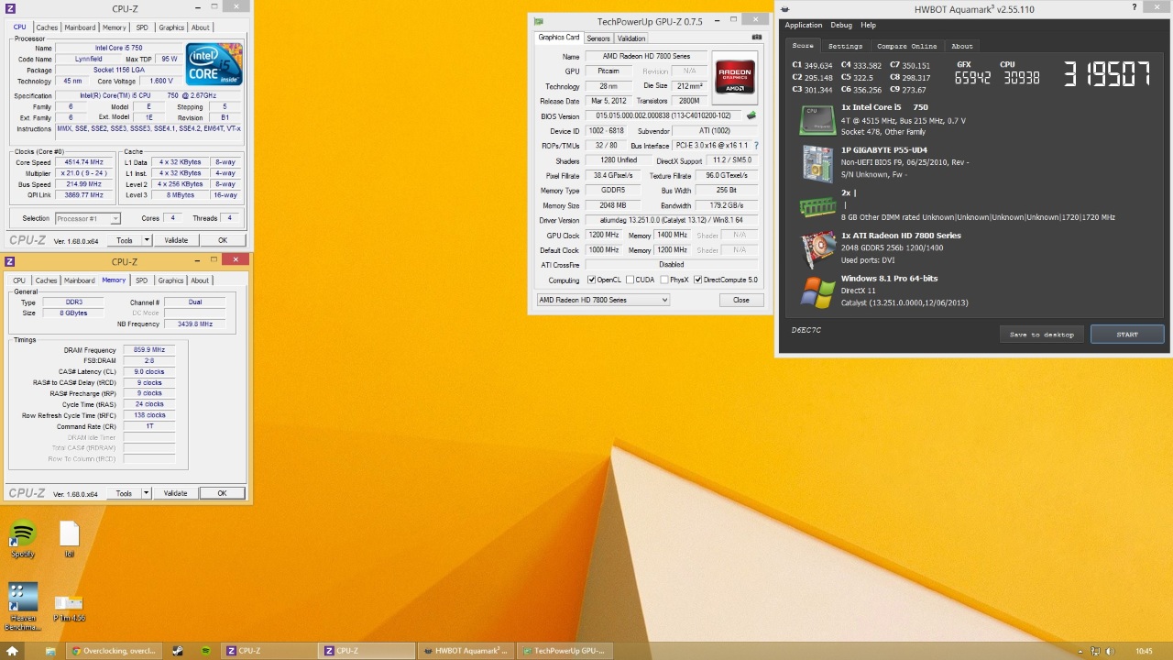The height and width of the screenshot is (660, 1173).
Task: Click the motherboard icon in Aquamark
Action: click(817, 162)
